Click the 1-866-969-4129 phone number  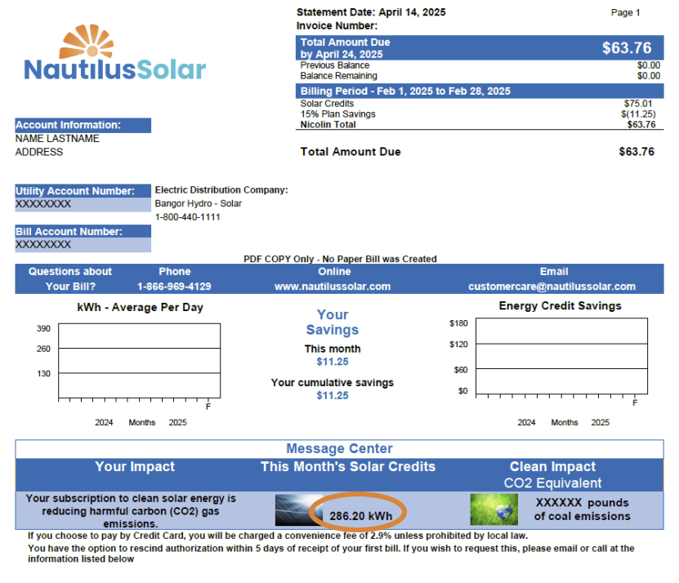(174, 287)
